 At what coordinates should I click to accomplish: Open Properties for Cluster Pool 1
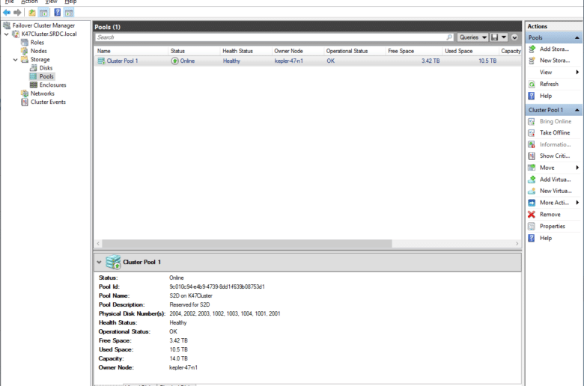554,227
